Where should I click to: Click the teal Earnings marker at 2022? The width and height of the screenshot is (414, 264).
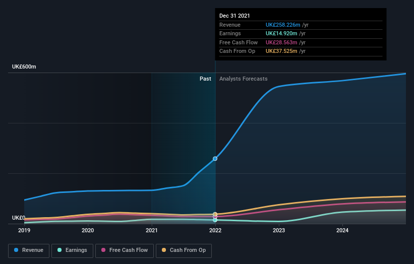tap(215, 220)
